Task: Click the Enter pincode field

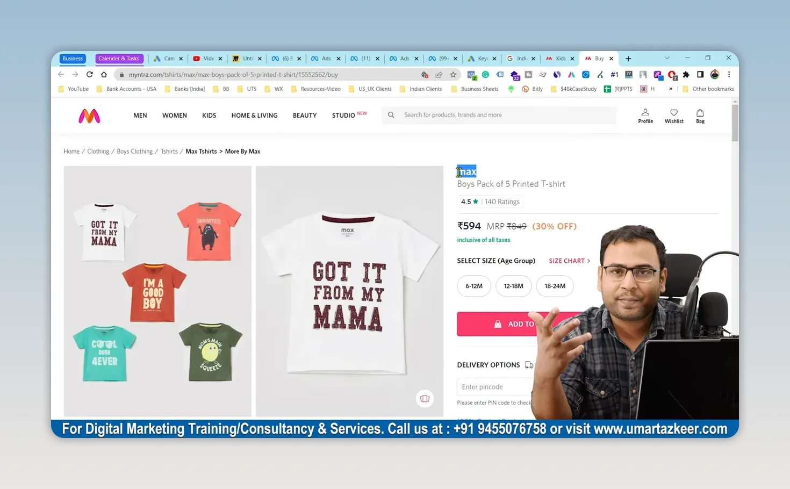Action: coord(495,387)
